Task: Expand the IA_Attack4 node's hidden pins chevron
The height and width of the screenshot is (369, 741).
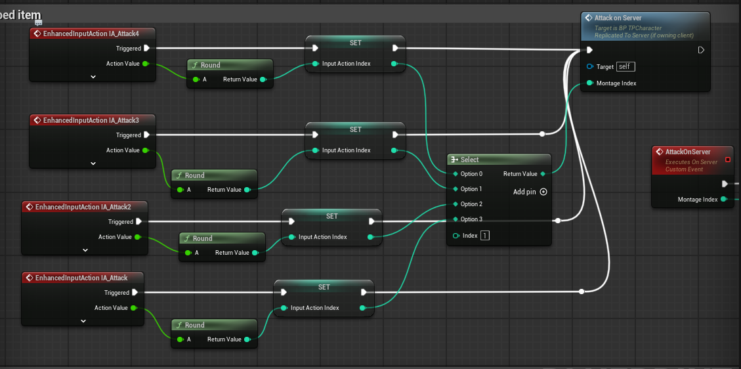Action: pyautogui.click(x=93, y=77)
